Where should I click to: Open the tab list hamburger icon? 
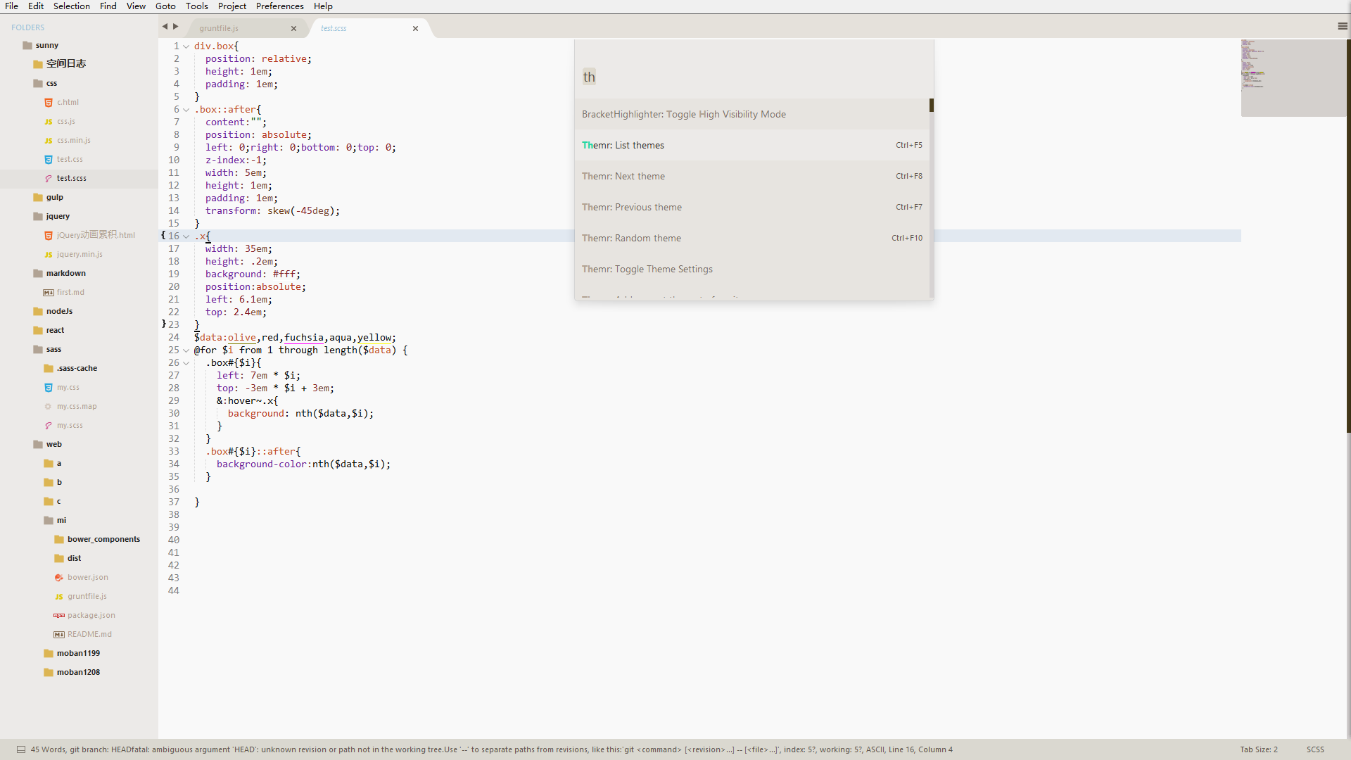[1342, 27]
